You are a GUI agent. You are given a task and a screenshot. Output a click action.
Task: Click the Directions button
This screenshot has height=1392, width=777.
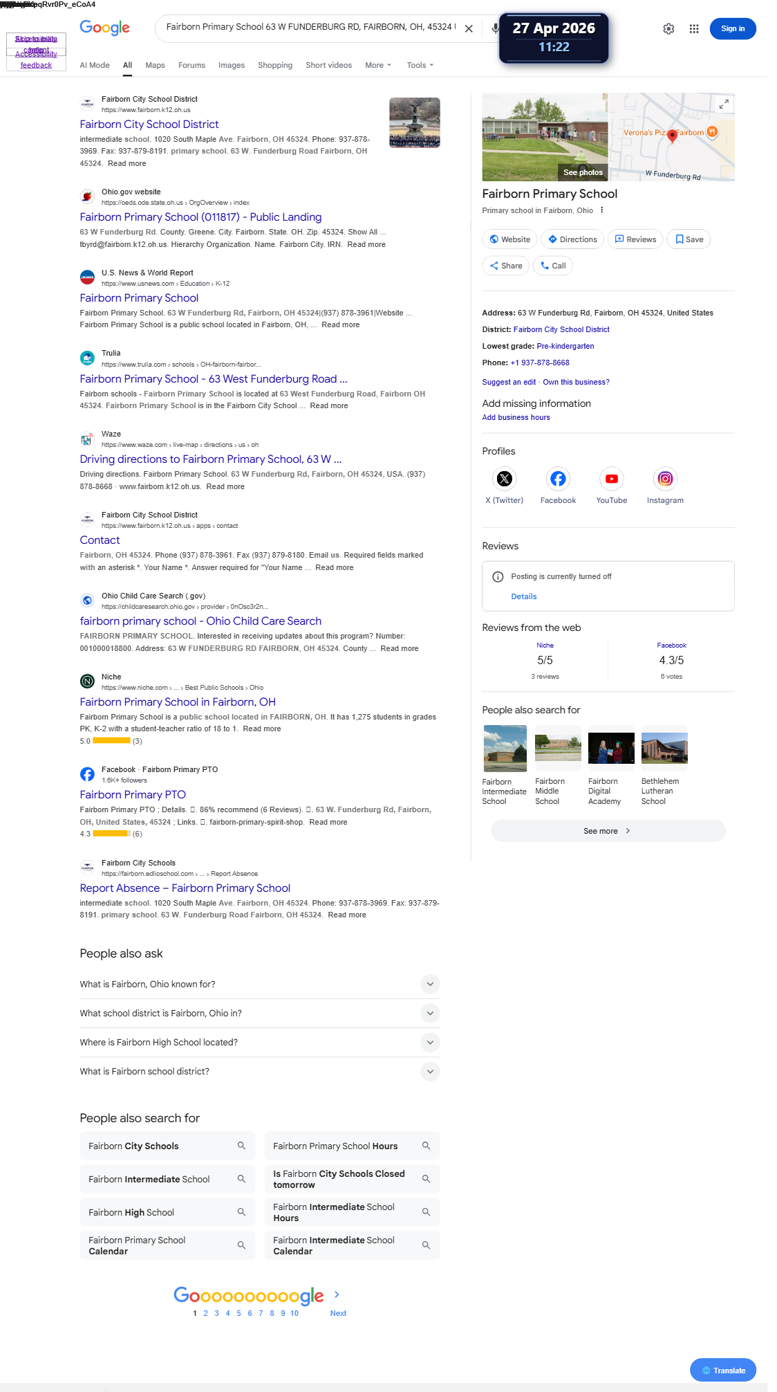click(572, 239)
